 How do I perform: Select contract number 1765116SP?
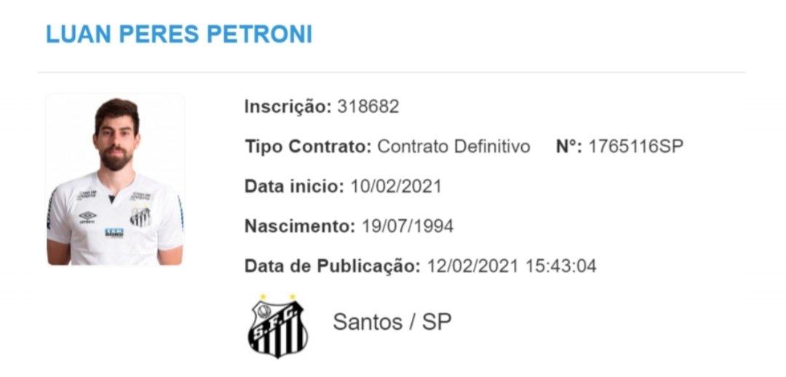click(x=636, y=146)
